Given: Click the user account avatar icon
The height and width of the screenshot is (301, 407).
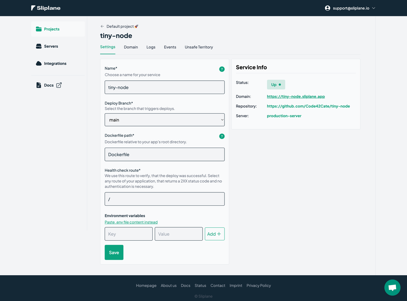Looking at the screenshot, I should click(x=328, y=8).
